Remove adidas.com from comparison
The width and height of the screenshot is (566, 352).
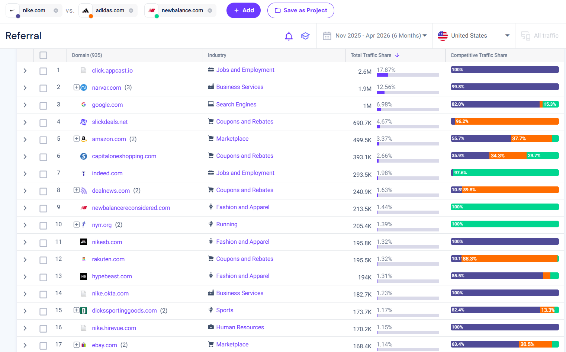pyautogui.click(x=131, y=10)
